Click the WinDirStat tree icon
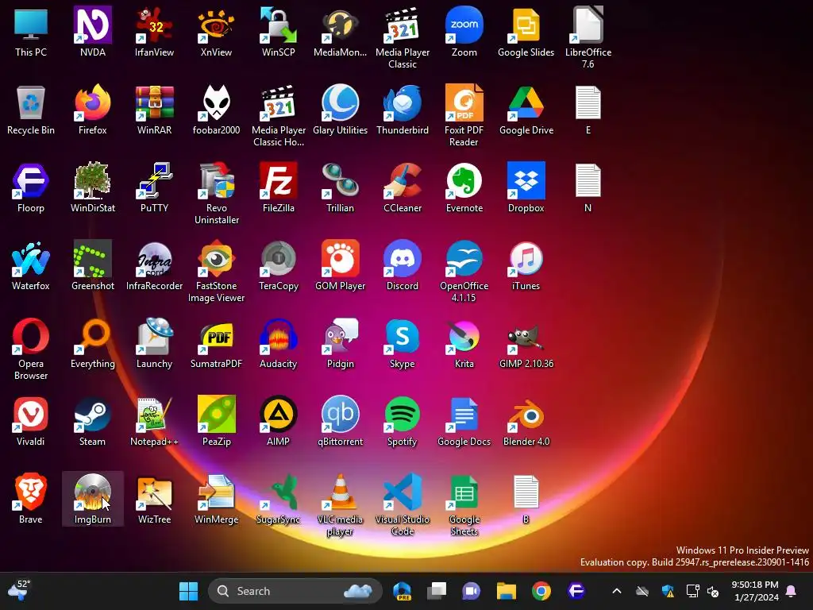 pos(92,180)
